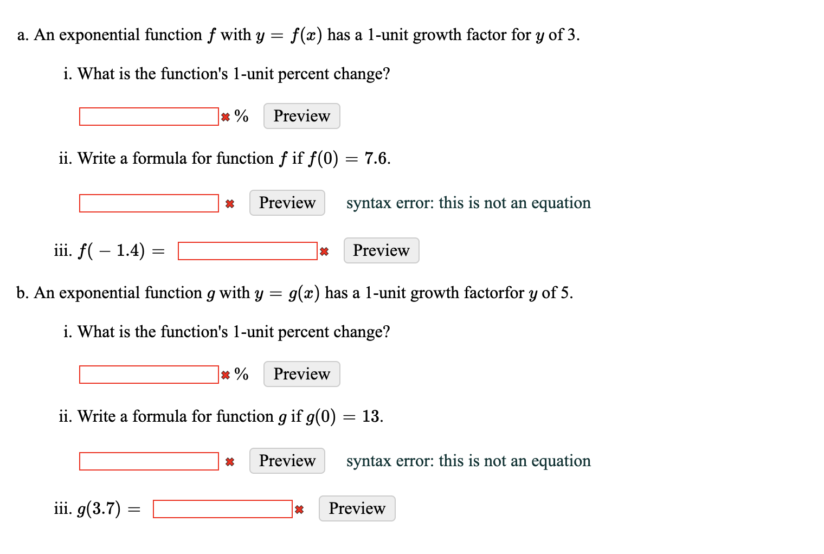Click the red X near part b.i percent field
The width and height of the screenshot is (824, 554).
[x=224, y=374]
